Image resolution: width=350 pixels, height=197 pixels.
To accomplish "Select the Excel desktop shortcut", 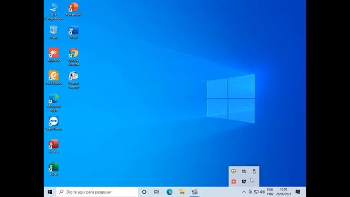I will tap(54, 169).
